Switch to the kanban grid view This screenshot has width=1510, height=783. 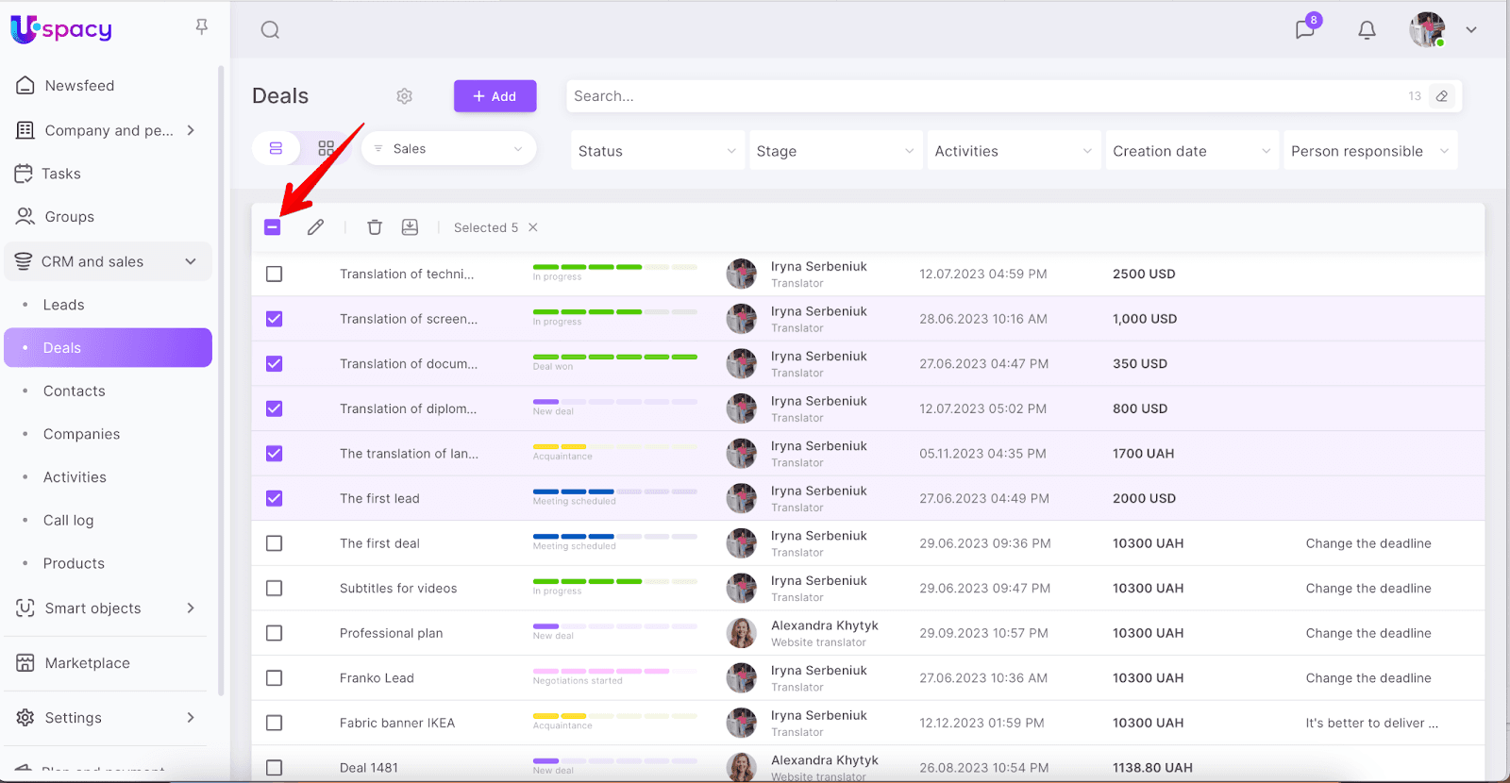coord(327,149)
